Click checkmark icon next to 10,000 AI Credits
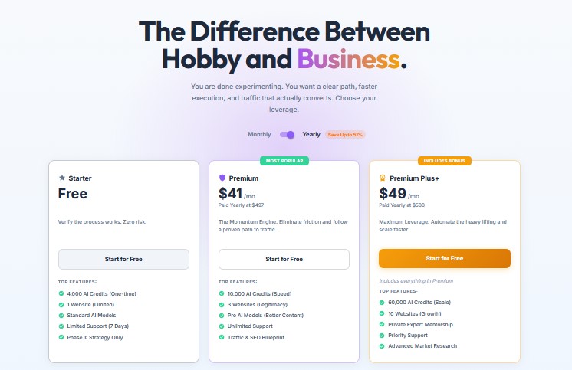This screenshot has height=370, width=572. 222,293
